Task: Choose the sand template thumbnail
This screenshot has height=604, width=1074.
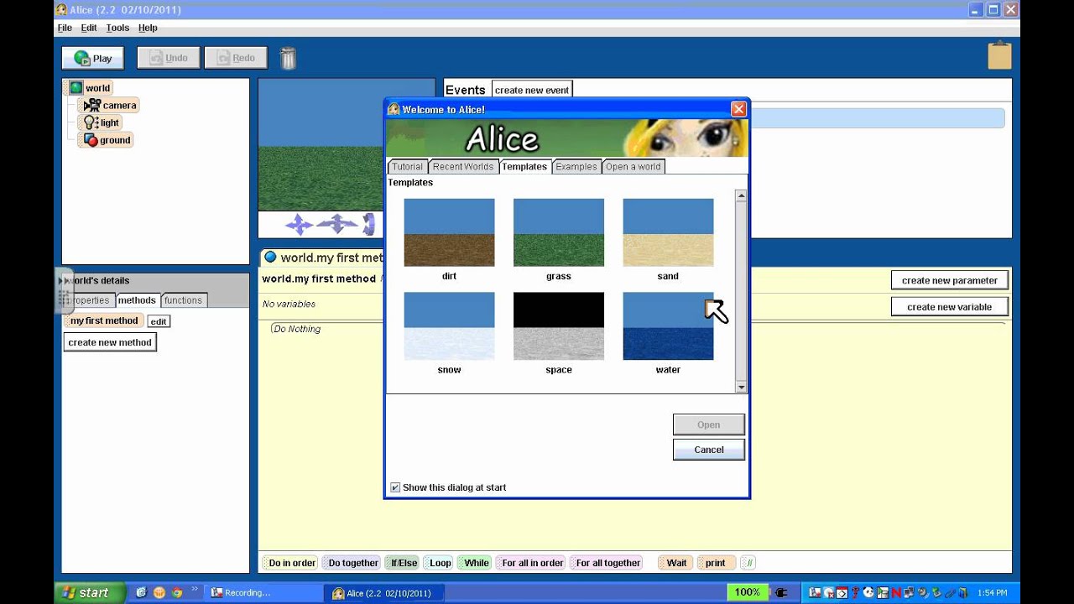Action: coord(668,232)
